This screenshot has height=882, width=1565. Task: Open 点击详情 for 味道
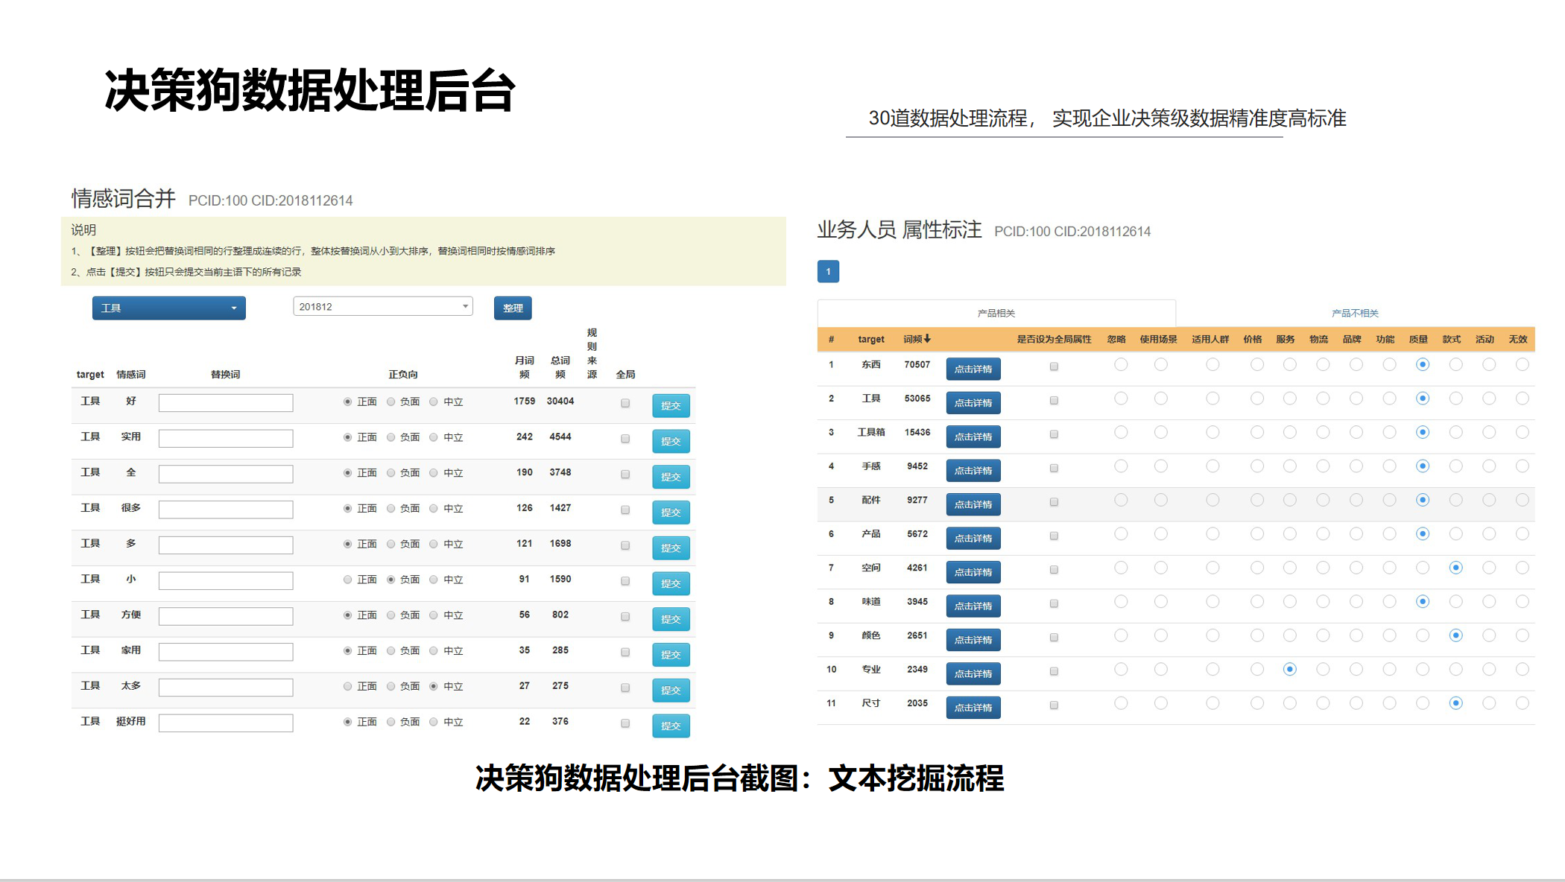[x=973, y=606]
